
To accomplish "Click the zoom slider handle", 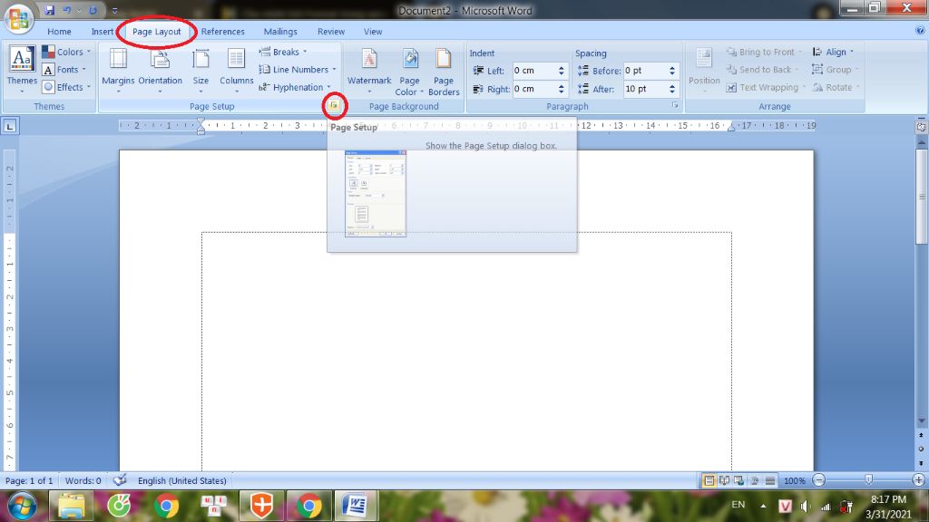I will (868, 480).
